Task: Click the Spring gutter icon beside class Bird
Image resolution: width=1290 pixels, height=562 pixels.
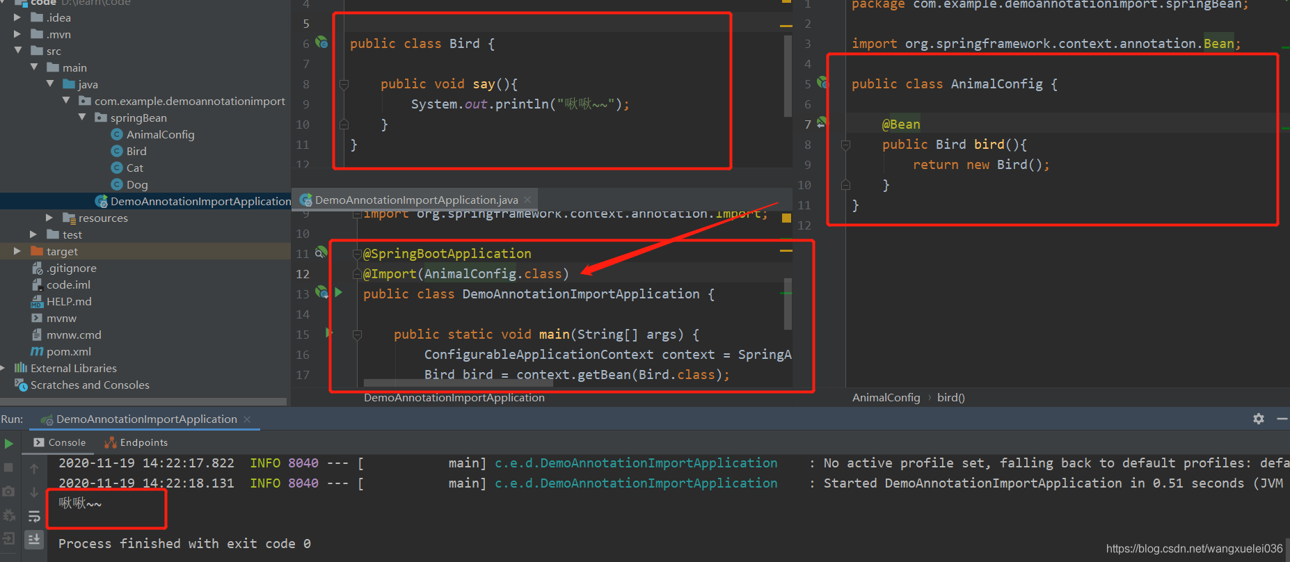Action: pos(321,42)
